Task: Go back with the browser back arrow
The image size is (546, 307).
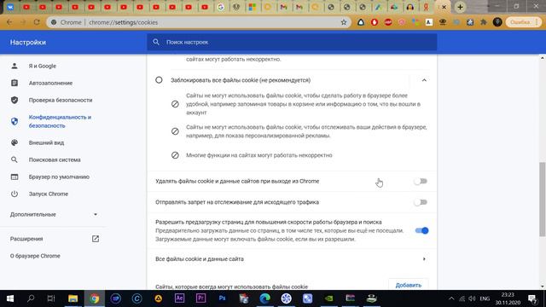Action: pos(9,22)
